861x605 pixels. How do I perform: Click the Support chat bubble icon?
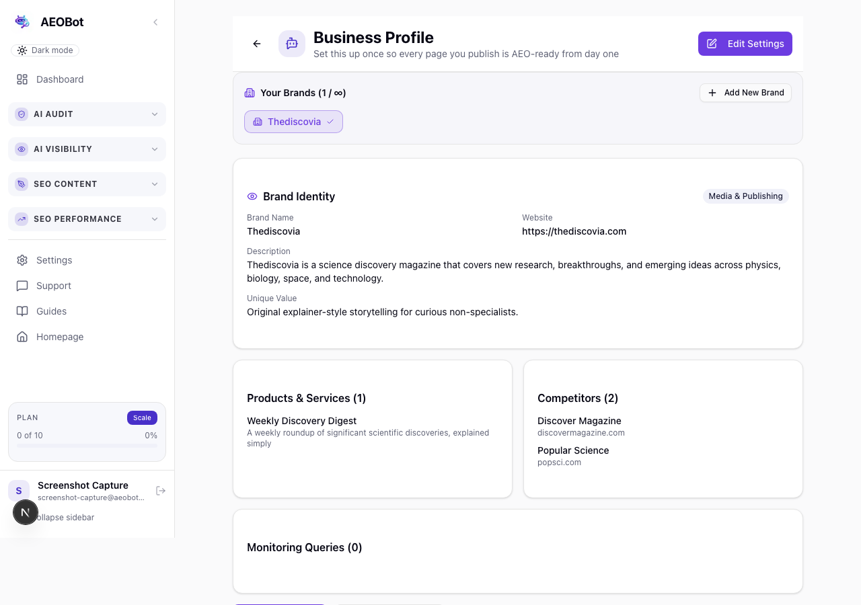(22, 286)
